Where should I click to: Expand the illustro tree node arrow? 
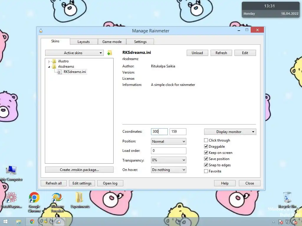tap(49, 62)
